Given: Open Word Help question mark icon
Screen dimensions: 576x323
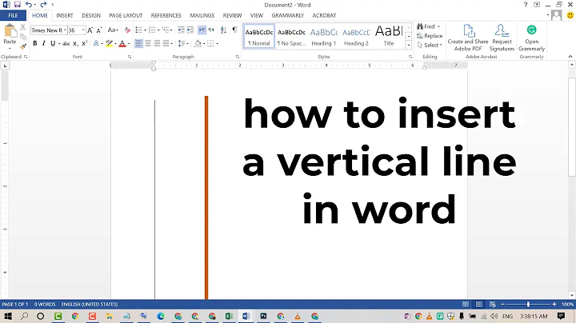Looking at the screenshot, I should point(526,5).
